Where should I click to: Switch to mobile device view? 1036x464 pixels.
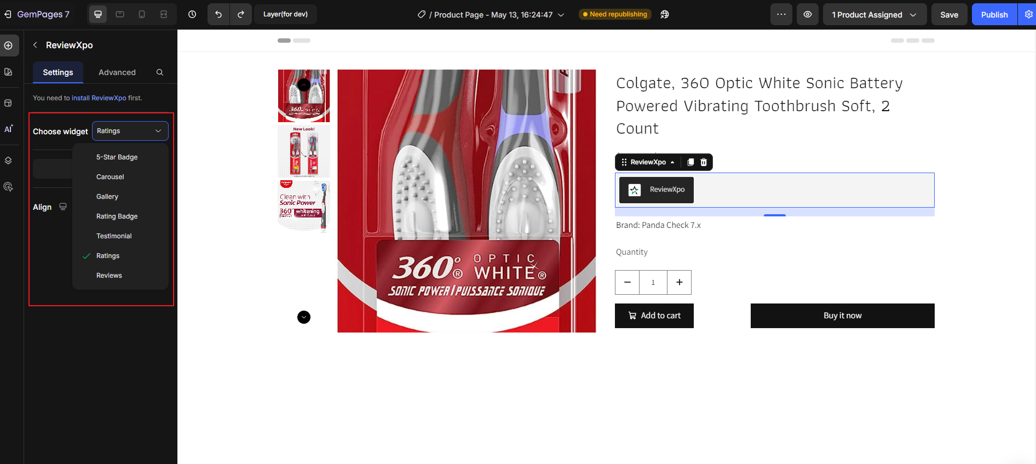coord(142,14)
